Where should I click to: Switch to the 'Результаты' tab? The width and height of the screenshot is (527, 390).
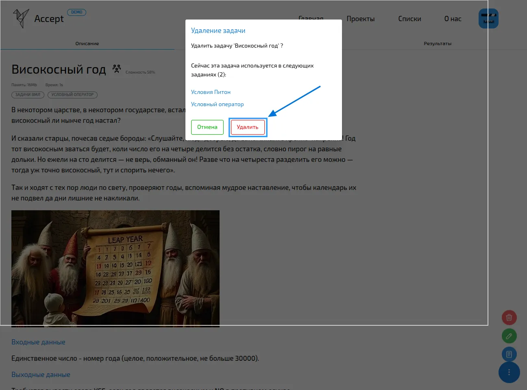coord(438,43)
